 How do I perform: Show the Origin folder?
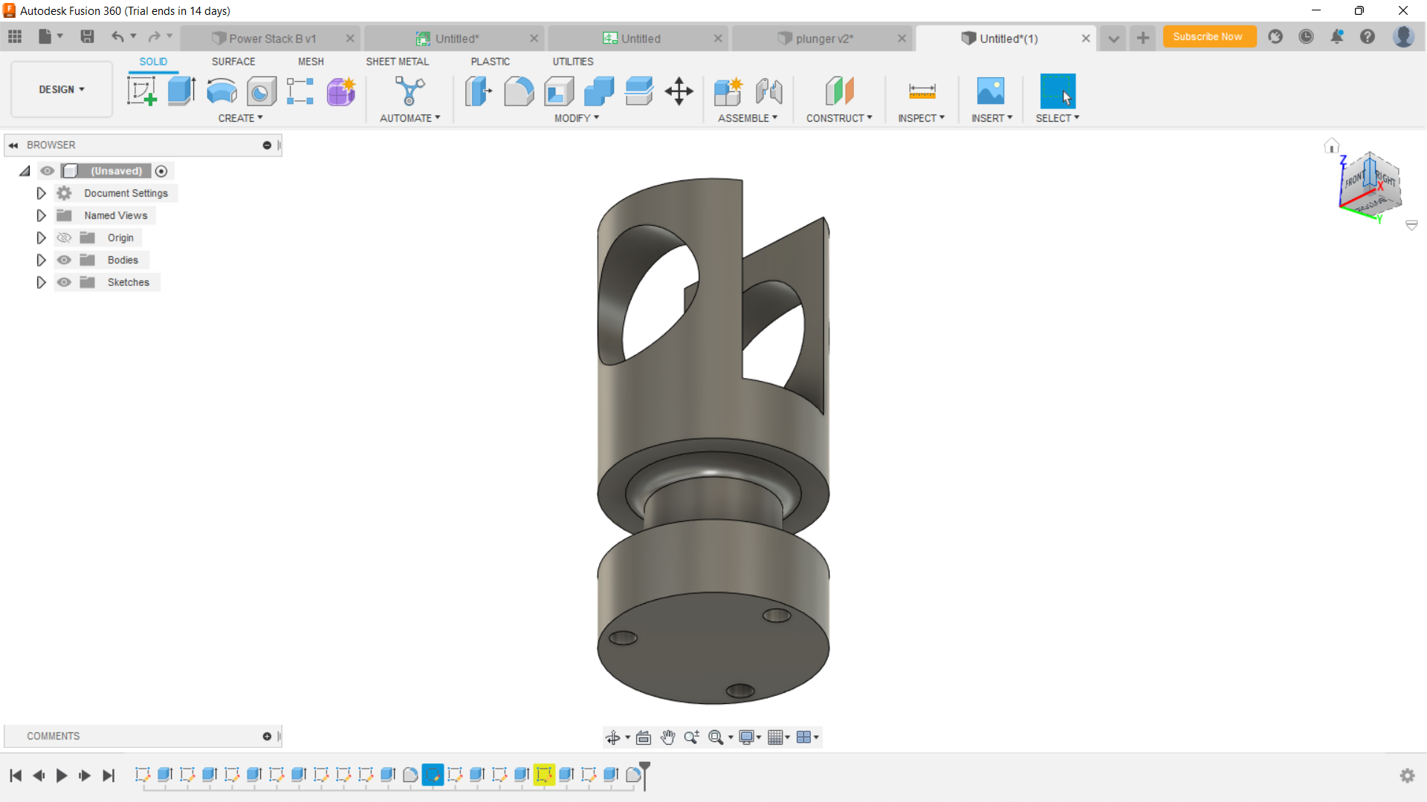pos(65,238)
